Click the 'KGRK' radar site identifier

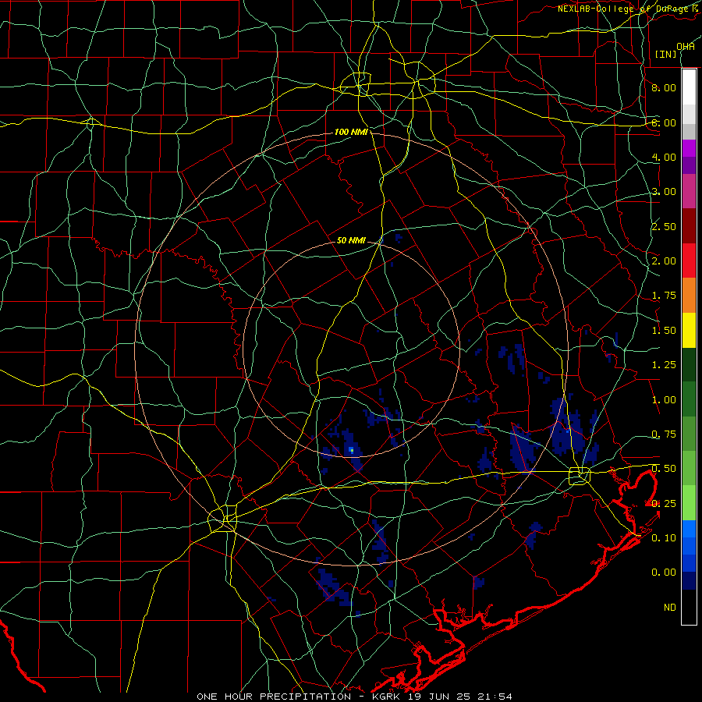tap(387, 697)
